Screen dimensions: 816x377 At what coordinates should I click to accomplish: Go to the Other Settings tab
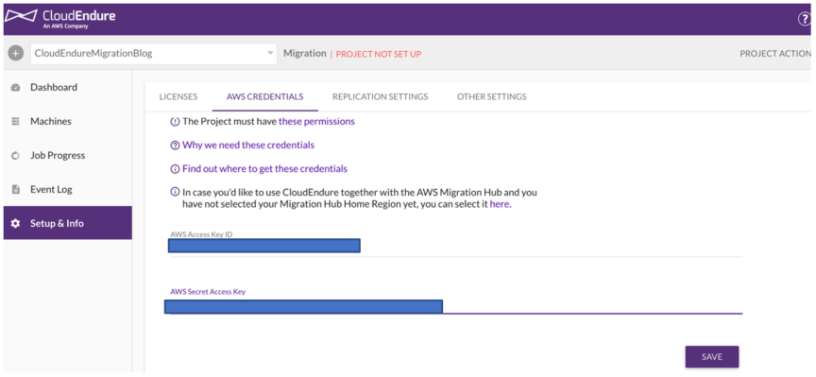pyautogui.click(x=491, y=97)
